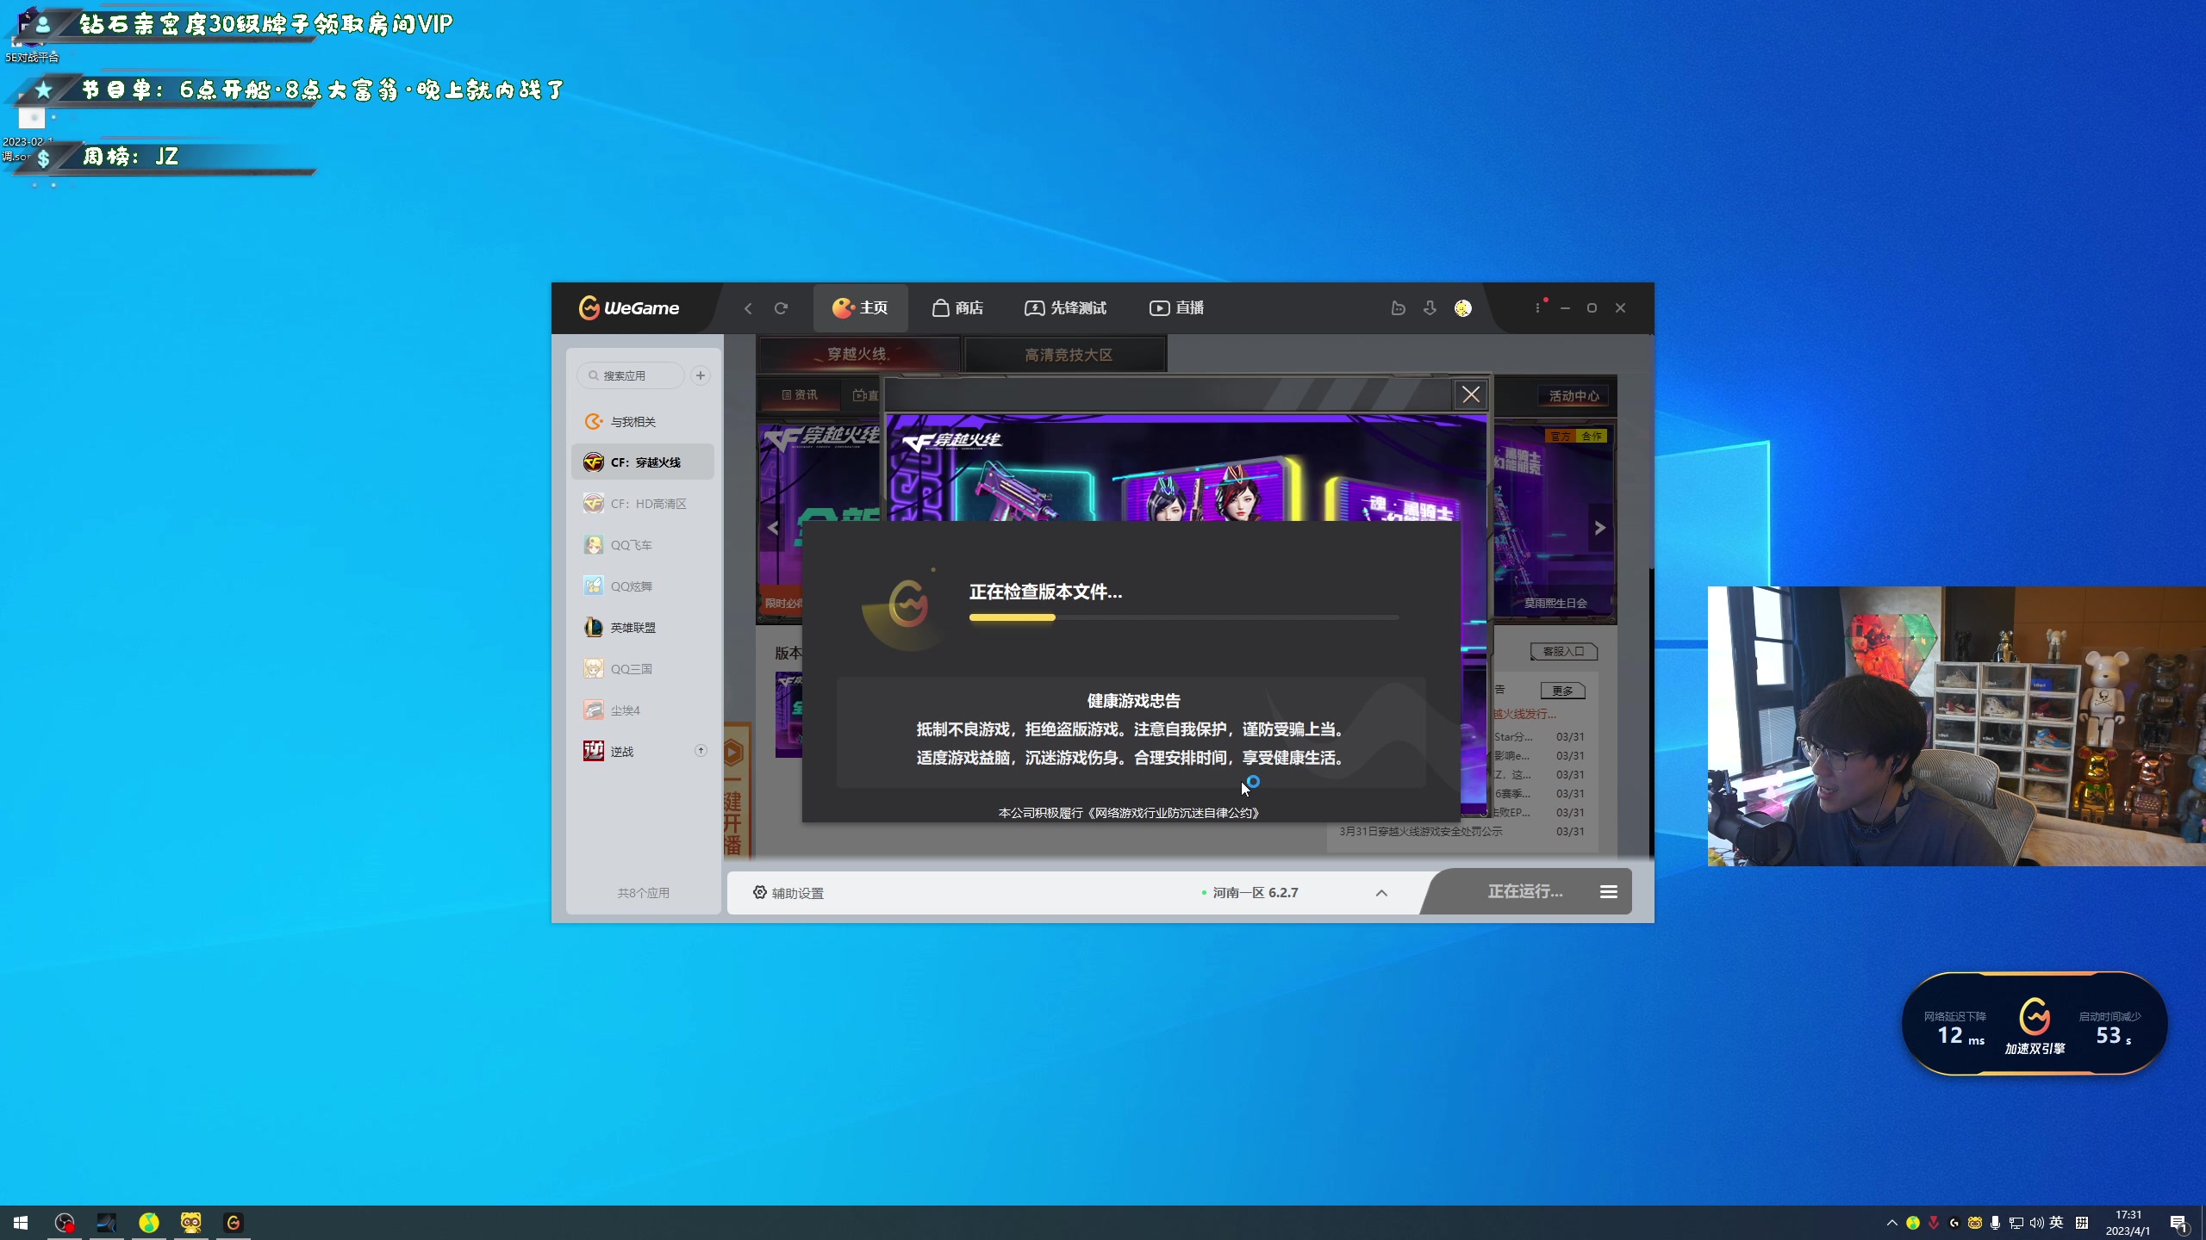The width and height of the screenshot is (2206, 1240).
Task: Switch to the 高清竞技大区 tab
Action: (1066, 354)
